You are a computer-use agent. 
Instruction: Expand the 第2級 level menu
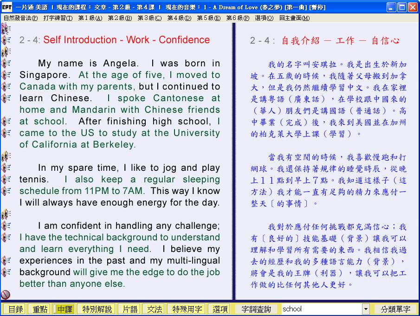[120, 18]
